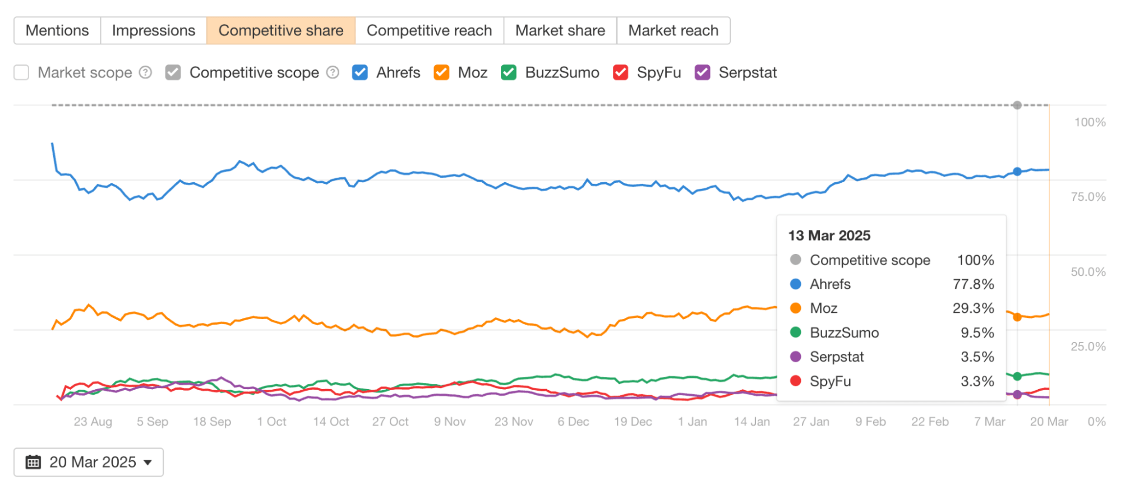Click the calendar icon in date picker
The height and width of the screenshot is (485, 1121).
pos(34,462)
